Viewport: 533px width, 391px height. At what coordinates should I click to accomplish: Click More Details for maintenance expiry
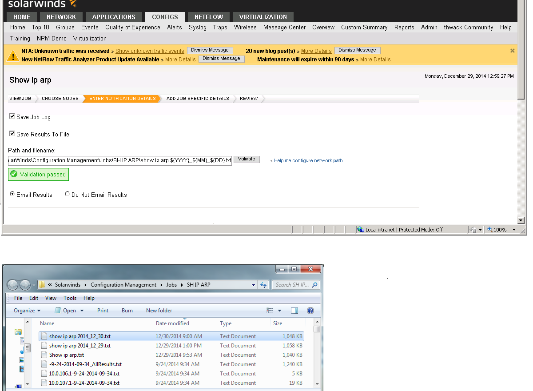[375, 60]
